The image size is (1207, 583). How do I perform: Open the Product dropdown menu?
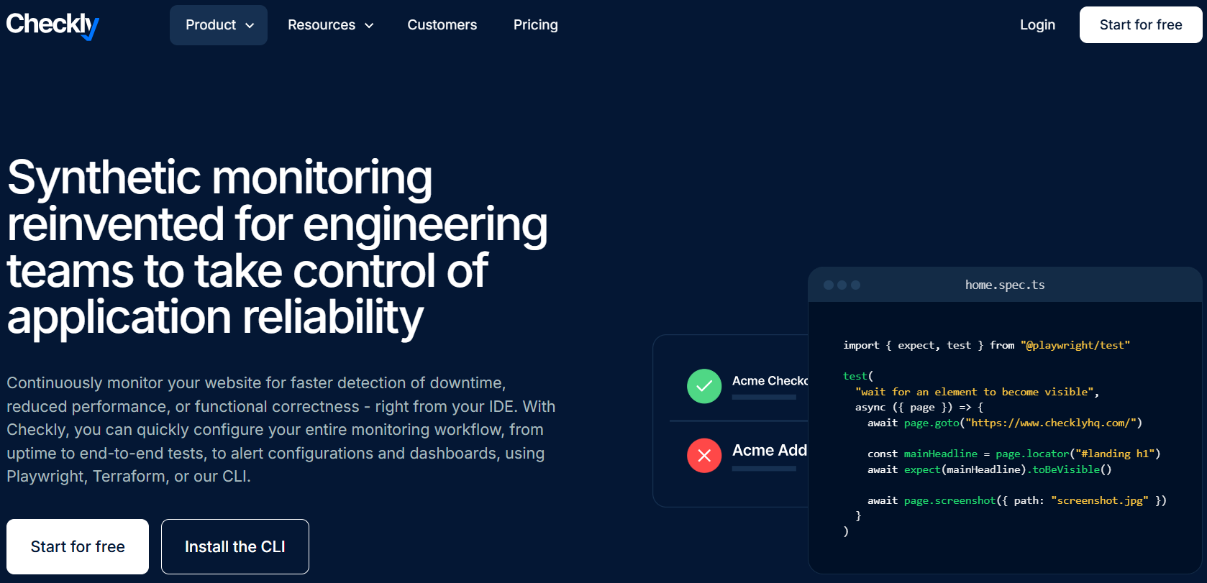219,25
